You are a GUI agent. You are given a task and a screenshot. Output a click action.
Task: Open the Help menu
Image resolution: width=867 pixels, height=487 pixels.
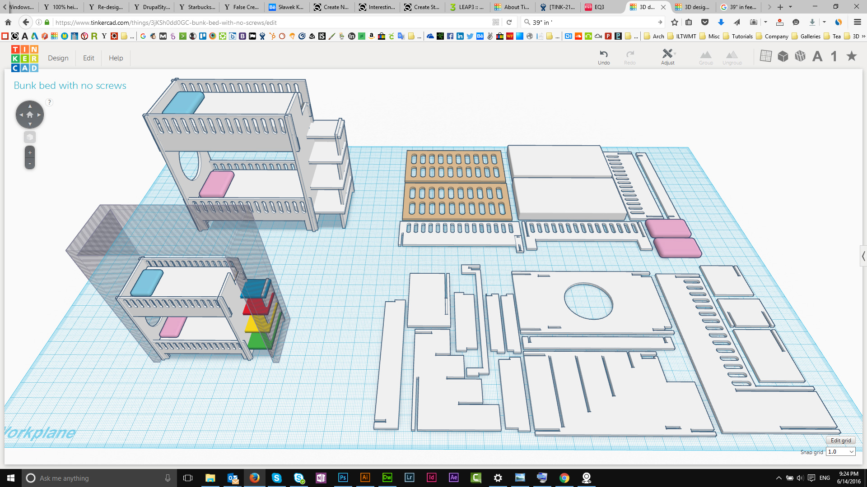[x=116, y=58]
